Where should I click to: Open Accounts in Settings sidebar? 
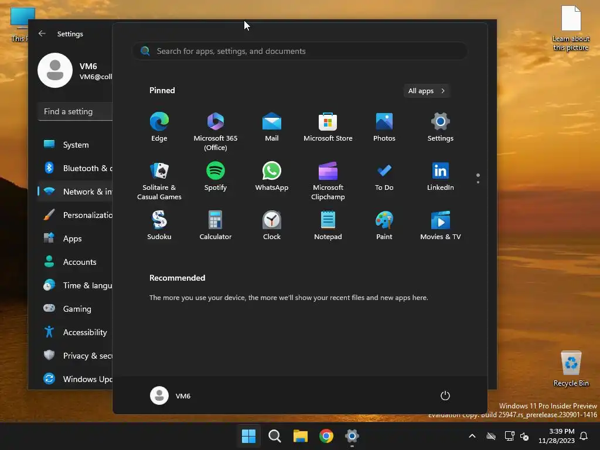point(75,262)
